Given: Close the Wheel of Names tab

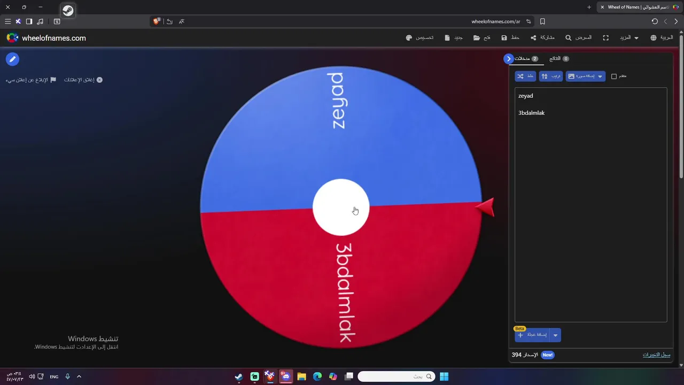Looking at the screenshot, I should point(602,7).
